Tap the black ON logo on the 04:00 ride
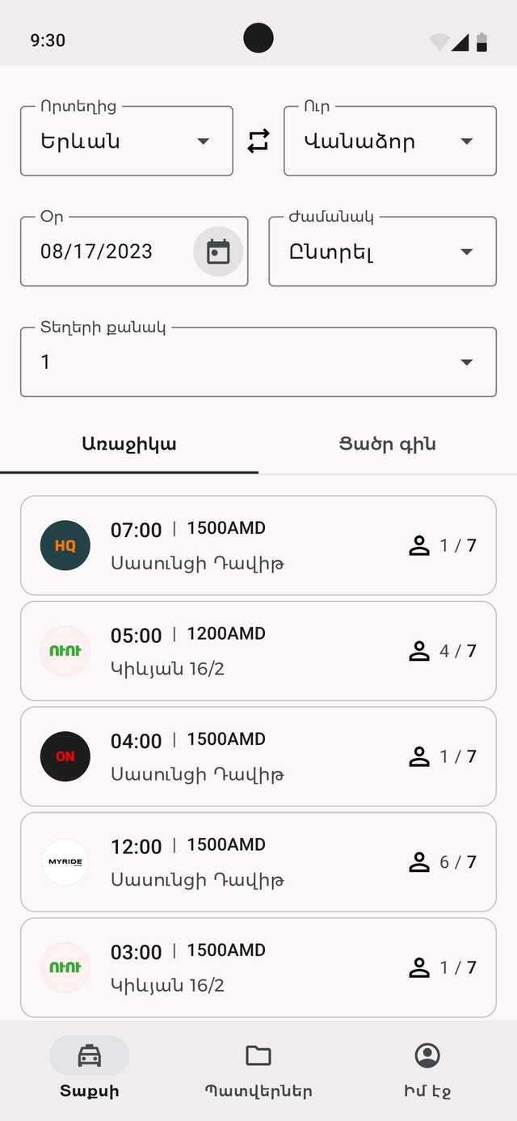Image resolution: width=517 pixels, height=1121 pixels. 65,756
